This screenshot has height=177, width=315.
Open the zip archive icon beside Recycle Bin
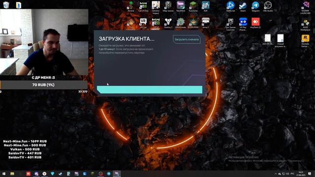[x=19, y=5]
